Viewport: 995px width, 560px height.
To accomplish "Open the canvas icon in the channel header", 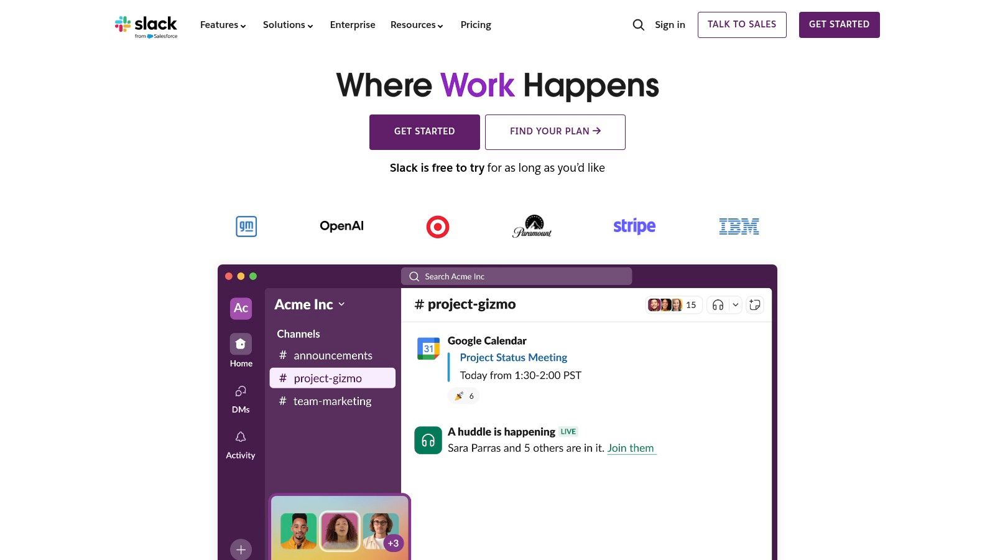I will point(755,305).
